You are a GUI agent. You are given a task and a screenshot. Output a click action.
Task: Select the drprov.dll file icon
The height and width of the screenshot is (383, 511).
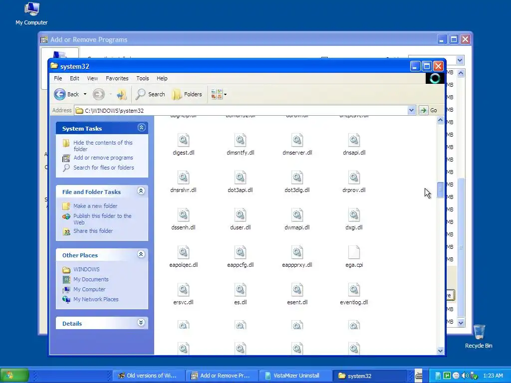pyautogui.click(x=354, y=178)
